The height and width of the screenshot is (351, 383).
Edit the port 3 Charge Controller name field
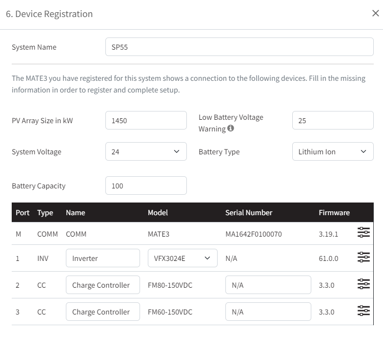click(x=103, y=312)
